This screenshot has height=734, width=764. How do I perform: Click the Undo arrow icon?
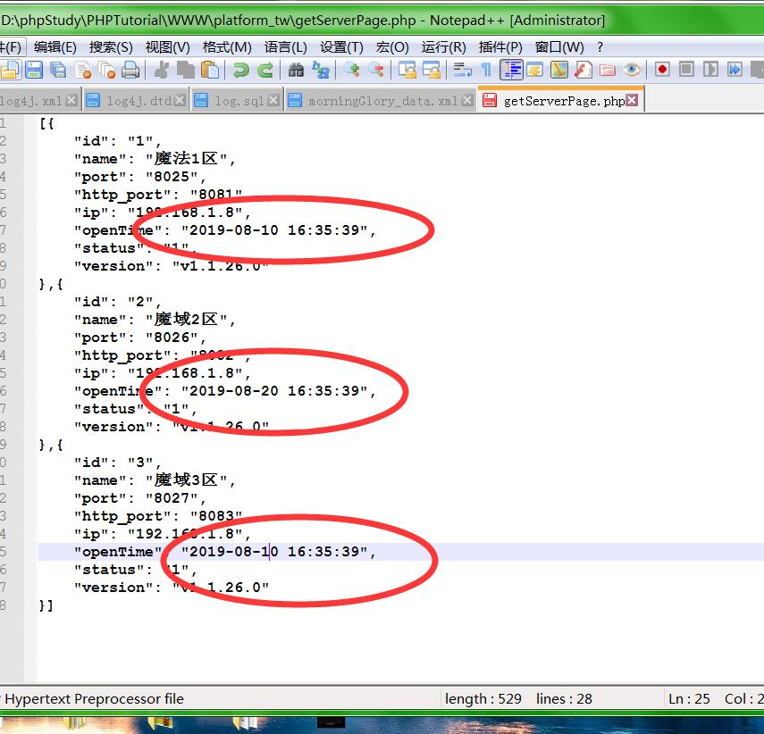click(240, 70)
